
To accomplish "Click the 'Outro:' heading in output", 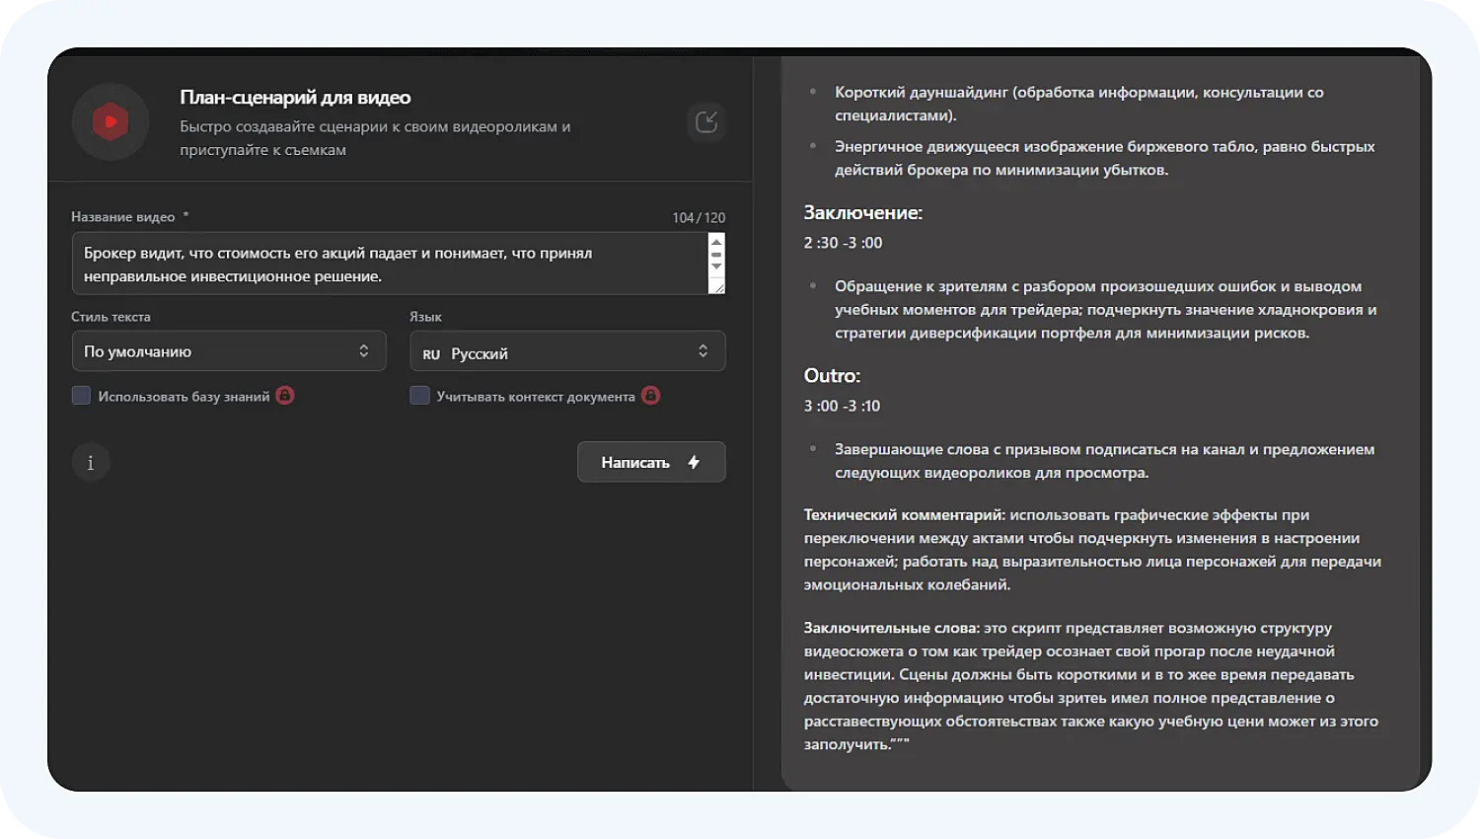I will [x=832, y=375].
